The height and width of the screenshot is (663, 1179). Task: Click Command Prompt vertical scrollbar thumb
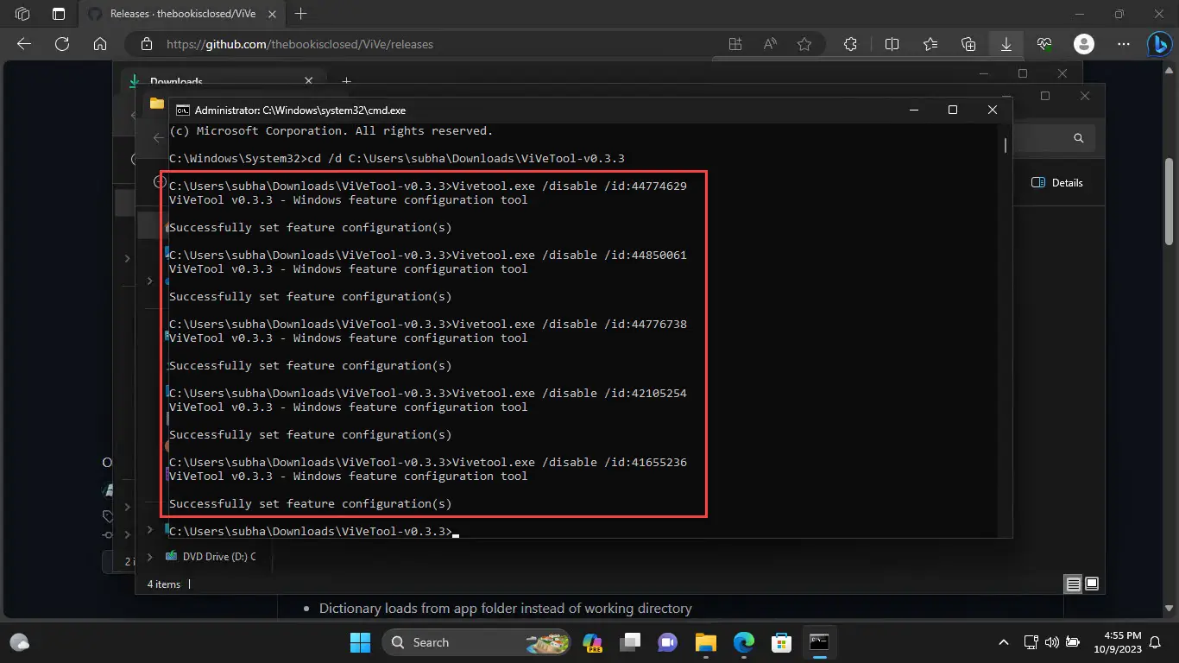(x=1006, y=145)
